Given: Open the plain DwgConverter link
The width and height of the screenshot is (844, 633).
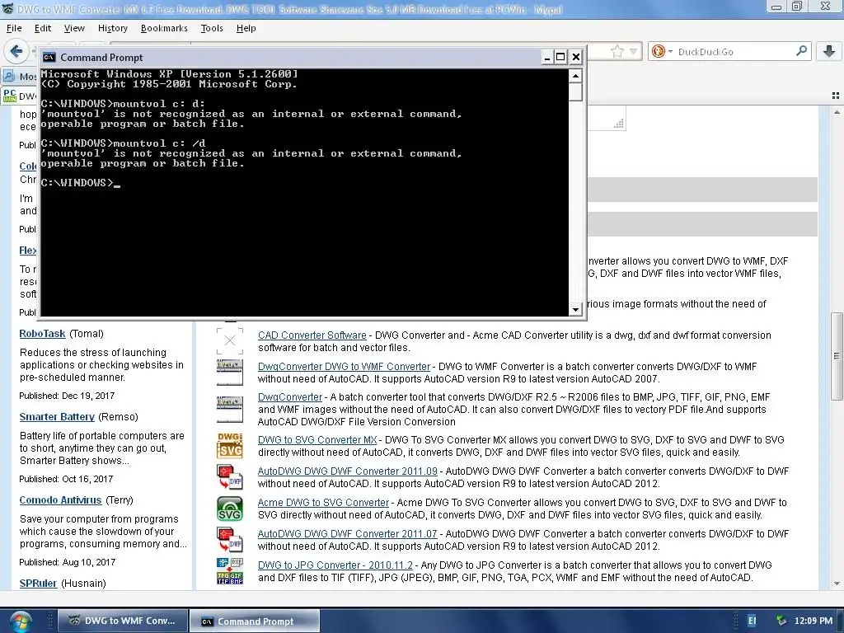Looking at the screenshot, I should tap(289, 397).
